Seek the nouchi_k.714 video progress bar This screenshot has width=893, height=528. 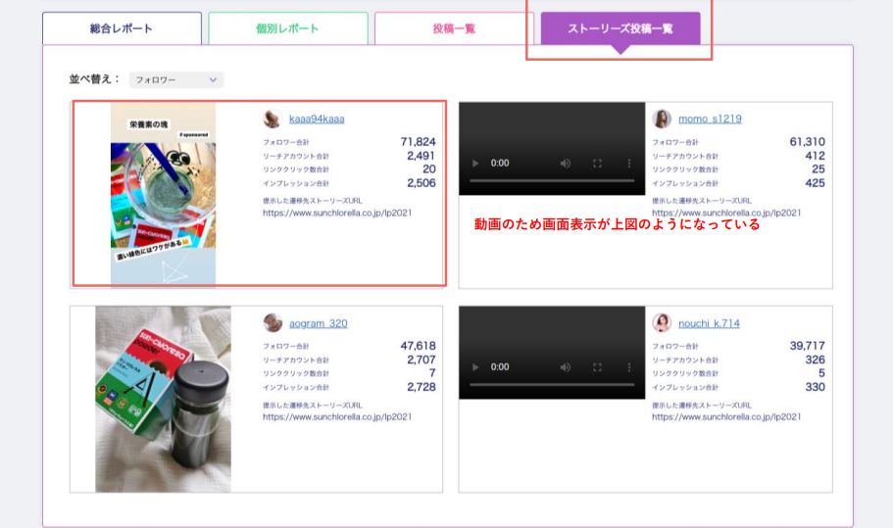[x=552, y=385]
